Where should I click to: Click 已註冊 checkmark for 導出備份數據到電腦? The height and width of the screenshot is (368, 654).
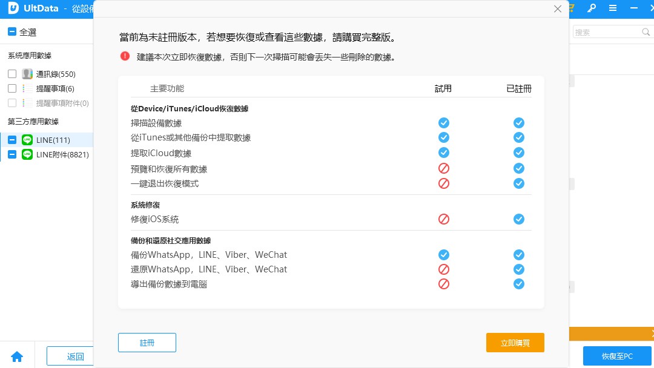click(519, 284)
